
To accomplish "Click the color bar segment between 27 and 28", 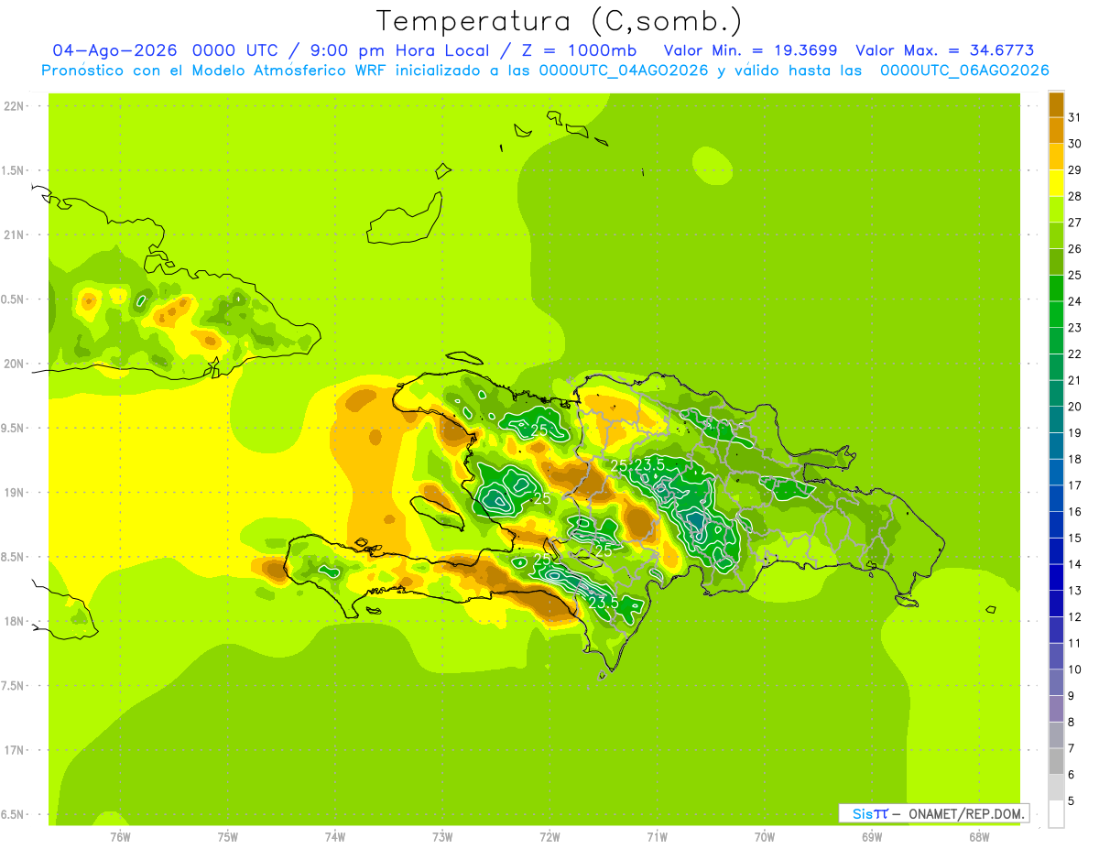I will [x=1056, y=209].
